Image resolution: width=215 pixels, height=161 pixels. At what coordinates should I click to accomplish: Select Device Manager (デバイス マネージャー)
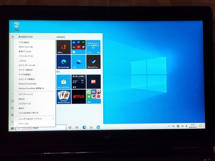point(34,65)
